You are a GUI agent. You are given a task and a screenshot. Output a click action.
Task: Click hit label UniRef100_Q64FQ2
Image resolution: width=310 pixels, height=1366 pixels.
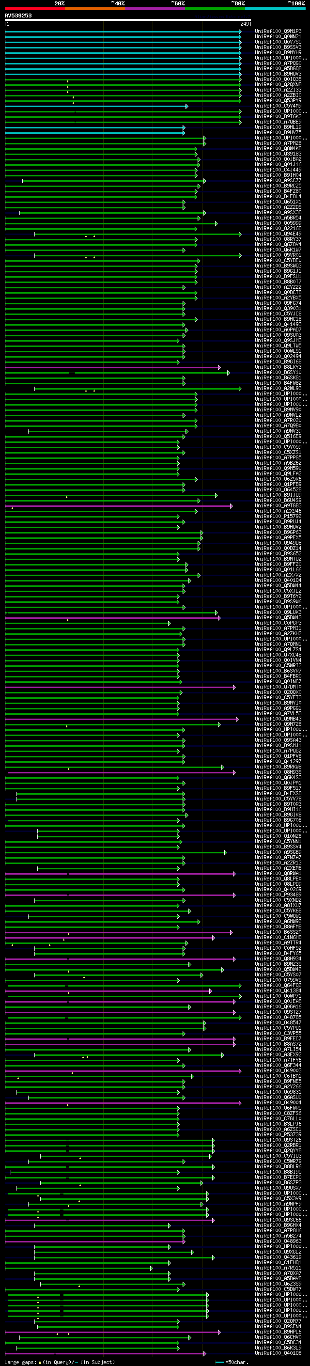tap(278, 986)
